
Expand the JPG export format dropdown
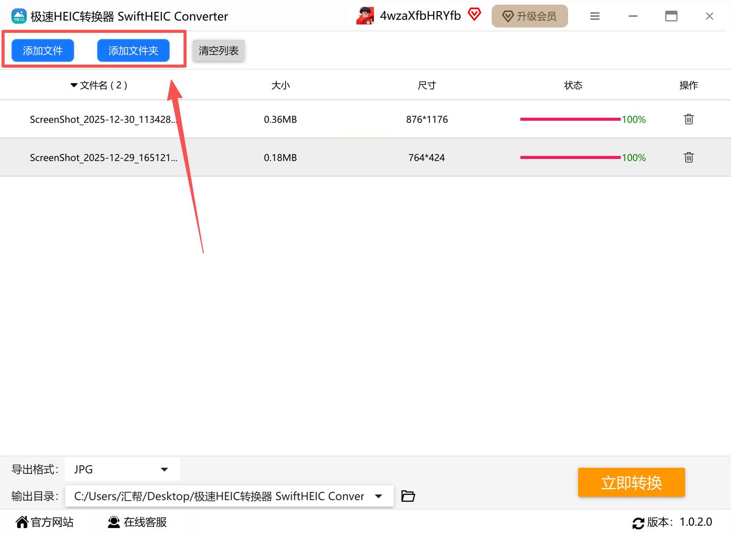122,469
